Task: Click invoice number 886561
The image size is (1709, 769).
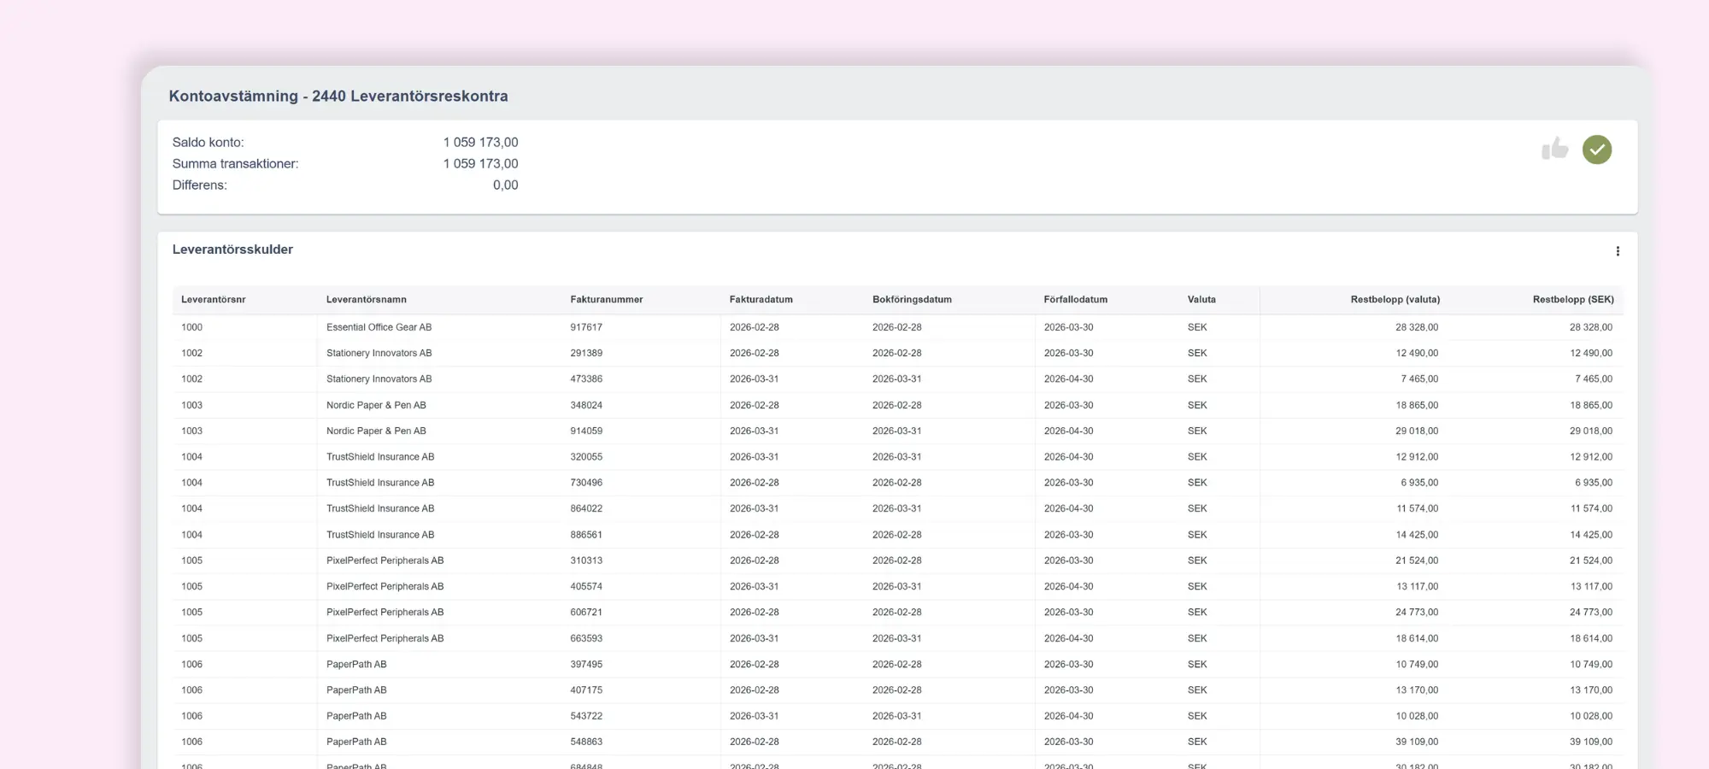Action: (x=586, y=535)
